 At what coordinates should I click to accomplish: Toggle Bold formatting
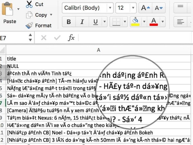pos(69,22)
